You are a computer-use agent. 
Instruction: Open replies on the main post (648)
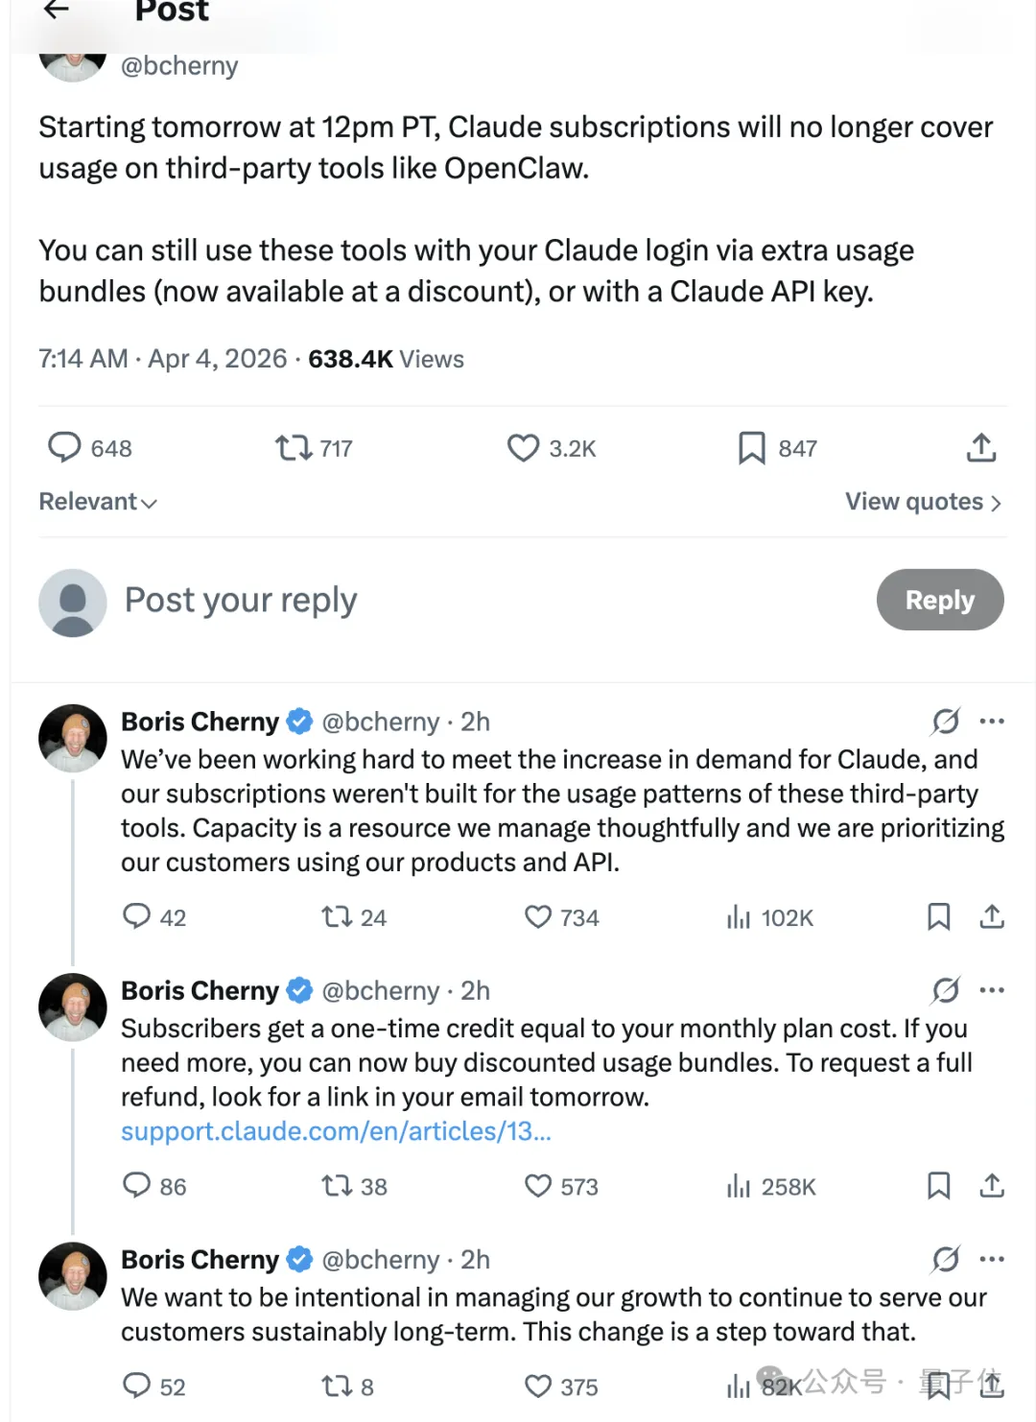point(65,447)
